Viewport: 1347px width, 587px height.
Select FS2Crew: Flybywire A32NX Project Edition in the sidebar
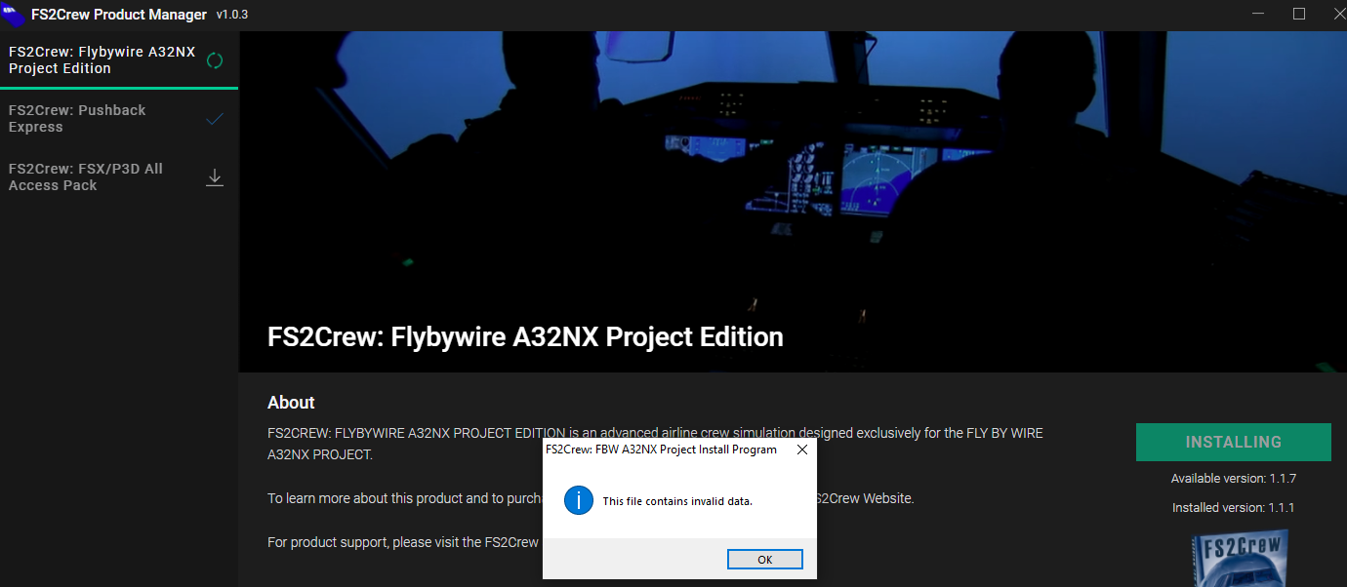(x=119, y=60)
